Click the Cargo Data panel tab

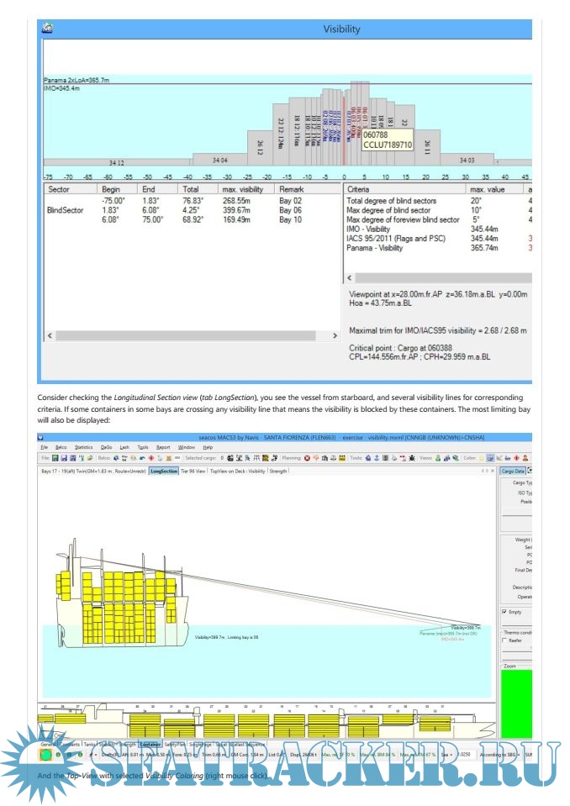(x=513, y=471)
